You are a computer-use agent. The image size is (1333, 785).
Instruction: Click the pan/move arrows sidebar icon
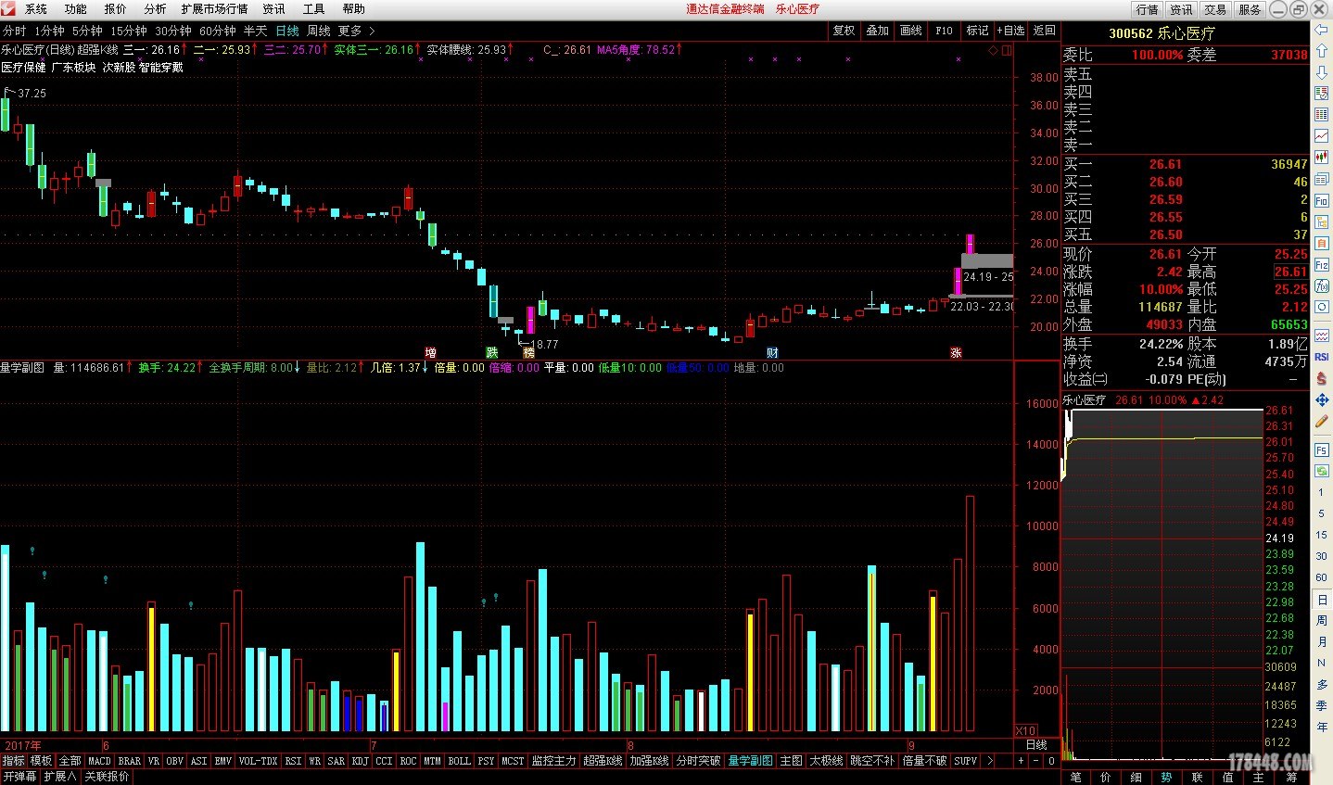pyautogui.click(x=1321, y=401)
